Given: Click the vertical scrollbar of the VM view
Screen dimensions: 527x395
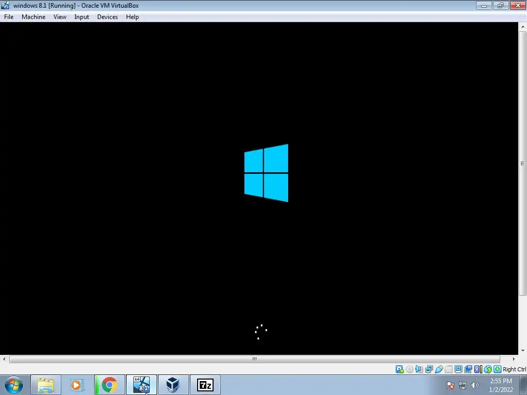Looking at the screenshot, I should tap(522, 164).
